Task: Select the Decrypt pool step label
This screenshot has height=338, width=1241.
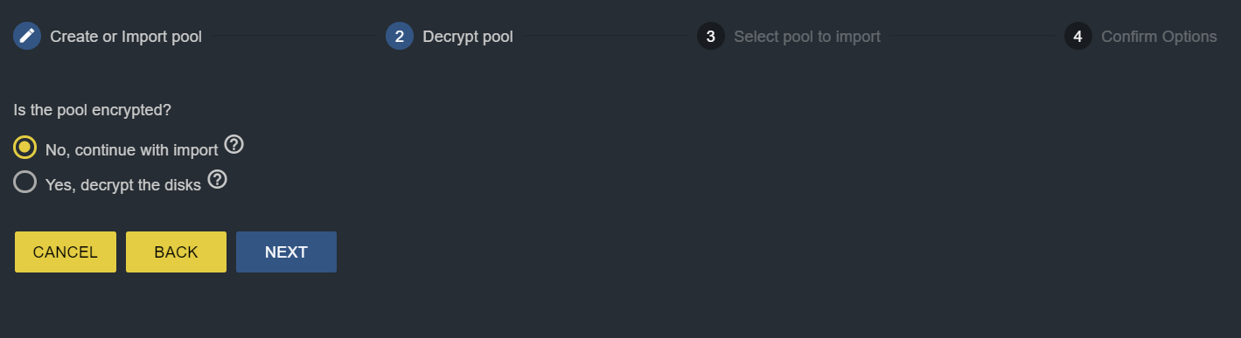Action: pos(468,37)
